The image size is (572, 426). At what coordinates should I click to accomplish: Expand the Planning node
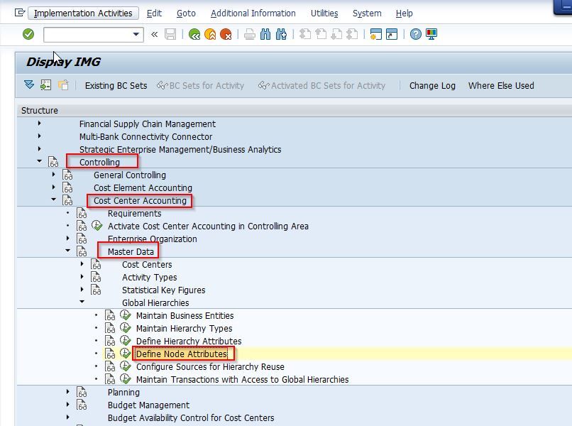pyautogui.click(x=68, y=392)
